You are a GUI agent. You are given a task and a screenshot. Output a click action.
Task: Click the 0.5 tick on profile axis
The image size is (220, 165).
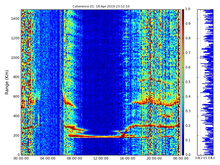click(x=205, y=158)
